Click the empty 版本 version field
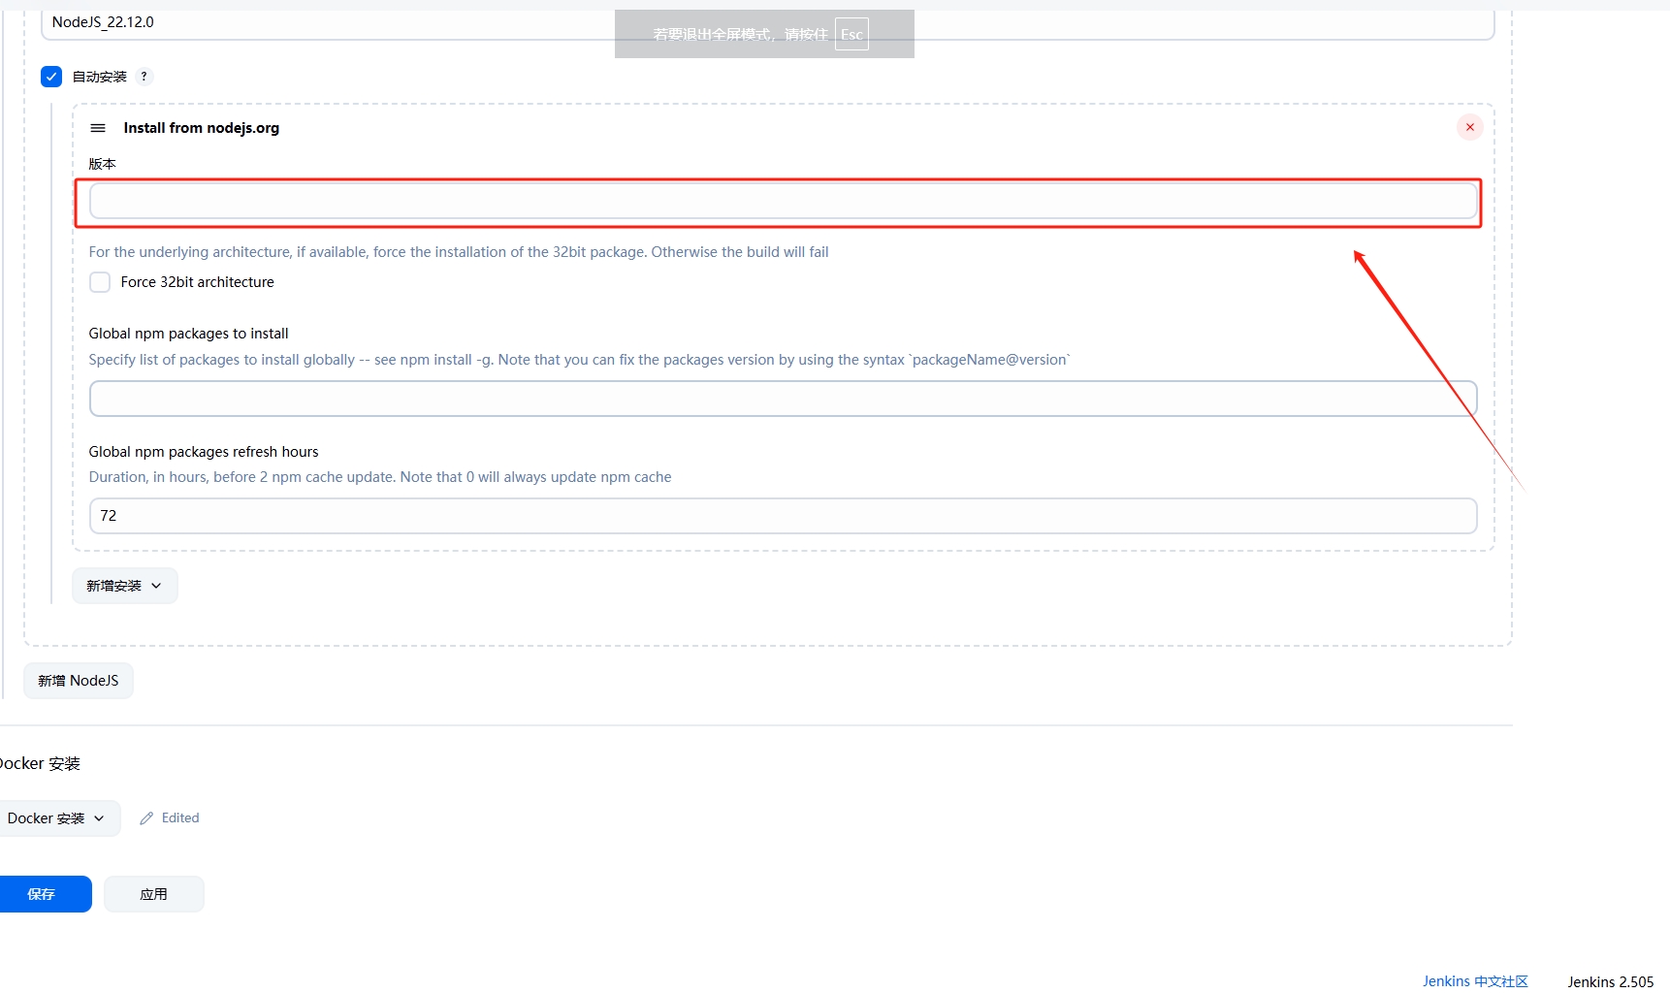Viewport: 1670px width, 993px height. click(783, 202)
